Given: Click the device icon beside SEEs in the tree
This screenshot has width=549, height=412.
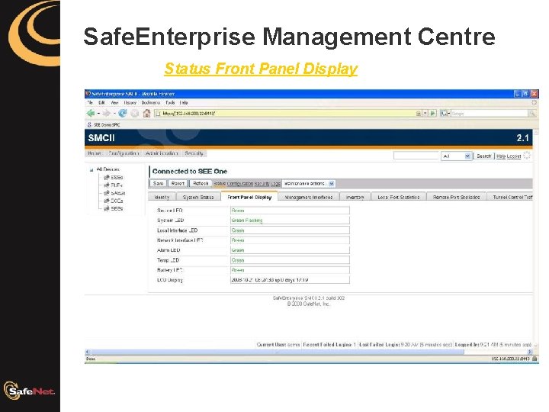Looking at the screenshot, I should (107, 208).
